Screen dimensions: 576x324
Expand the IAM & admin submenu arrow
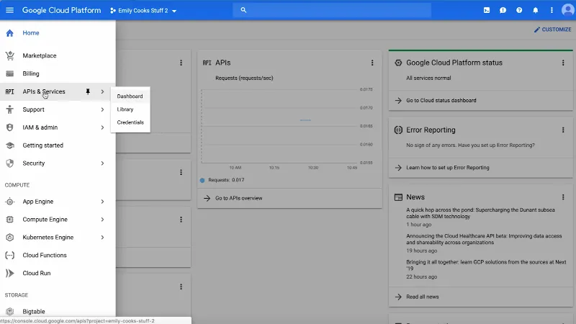pos(102,127)
